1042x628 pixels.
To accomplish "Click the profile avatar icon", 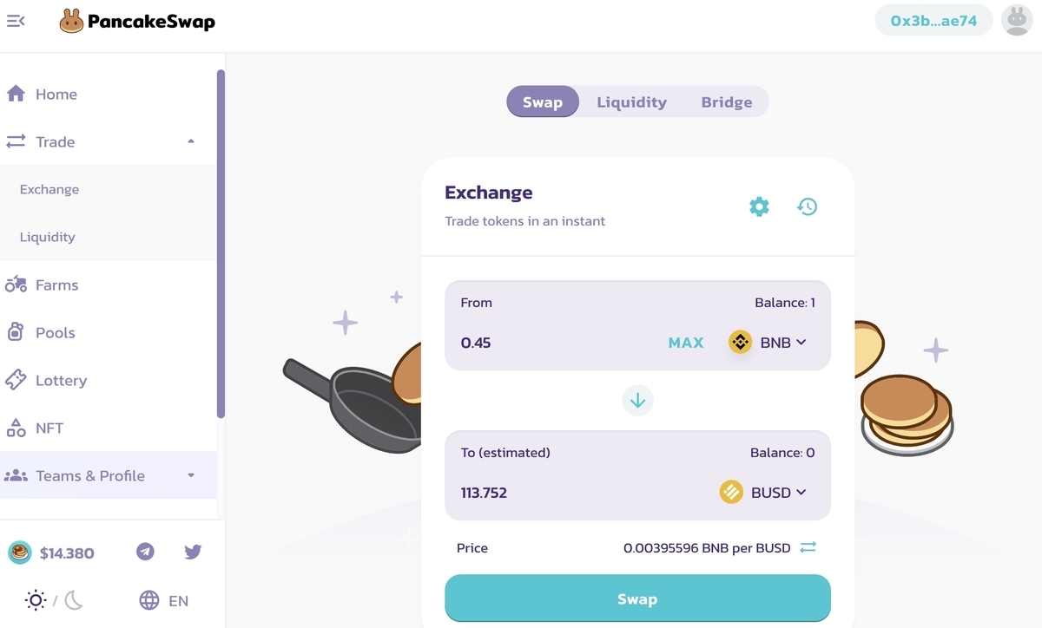I will [1017, 20].
